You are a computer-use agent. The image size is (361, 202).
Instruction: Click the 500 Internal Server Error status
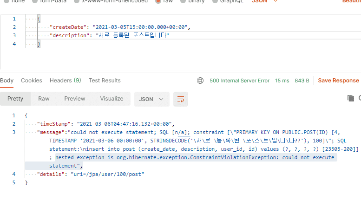click(x=239, y=81)
